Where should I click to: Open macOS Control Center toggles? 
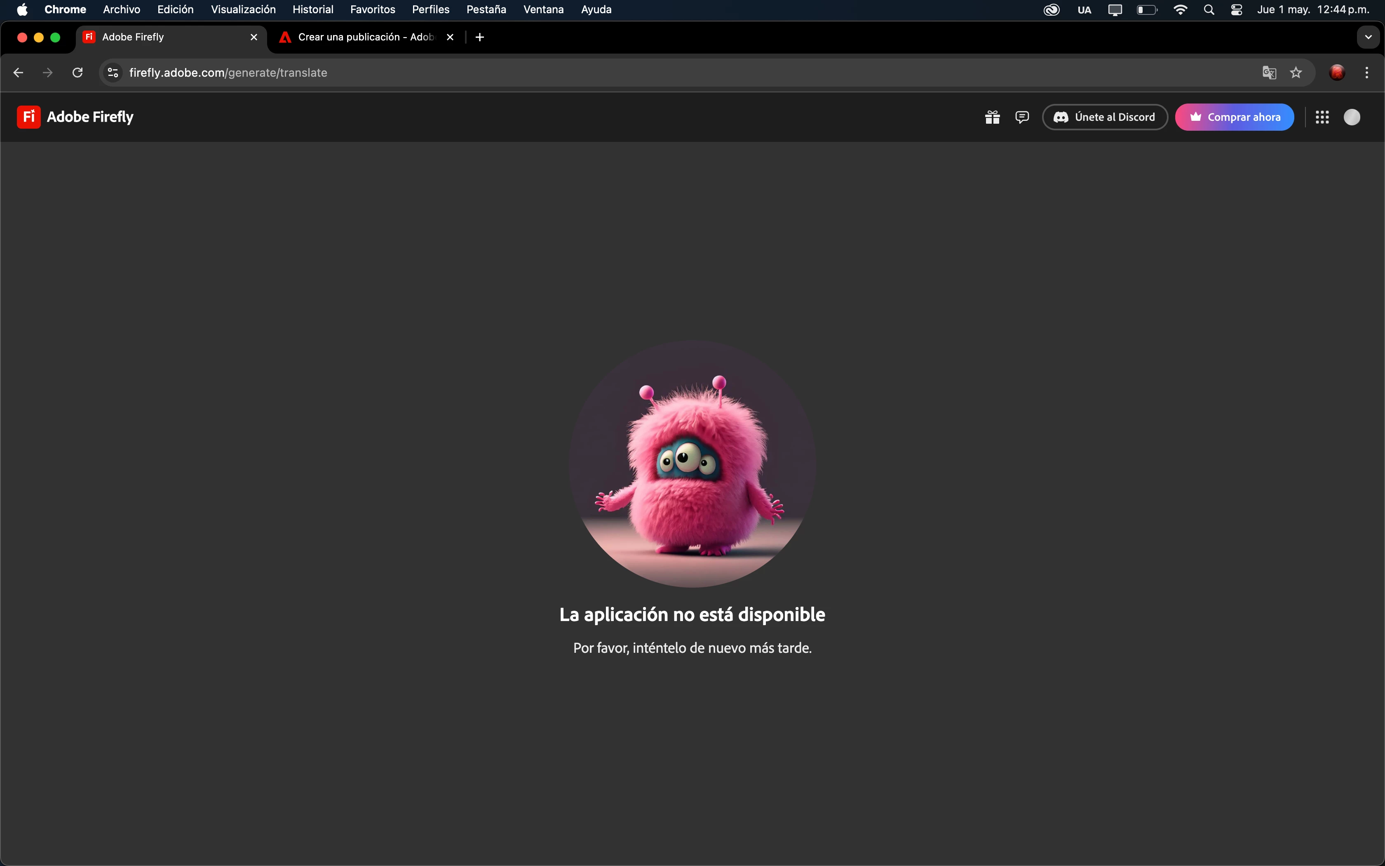(x=1236, y=10)
